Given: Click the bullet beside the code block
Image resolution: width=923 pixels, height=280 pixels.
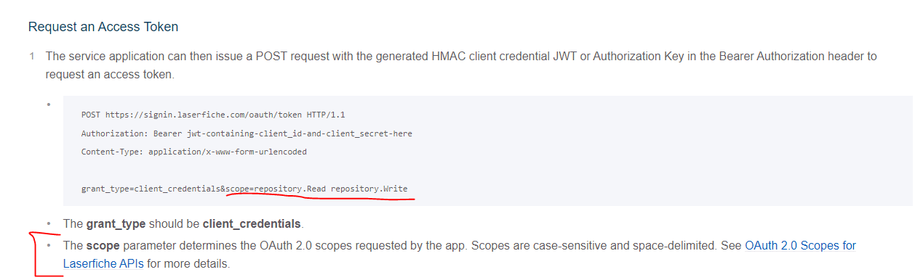Looking at the screenshot, I should coord(49,104).
